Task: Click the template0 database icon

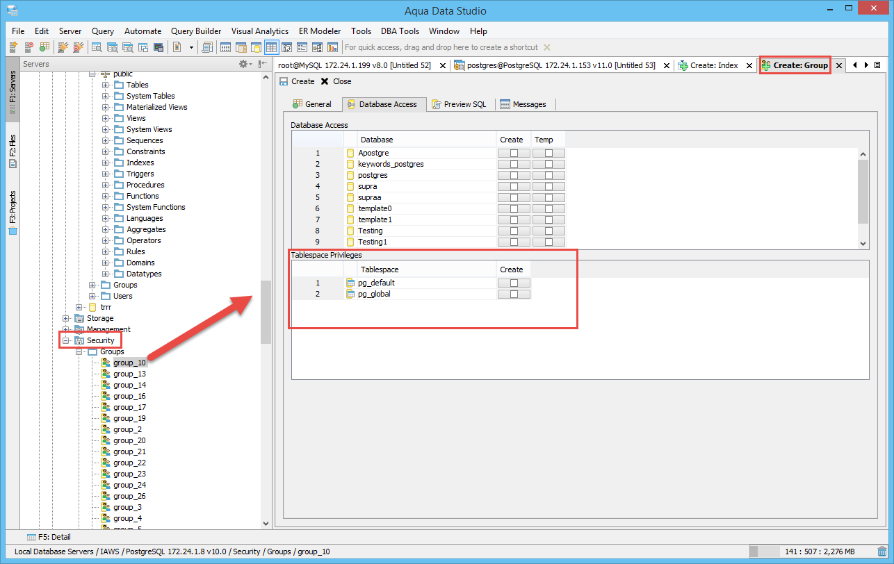Action: tap(350, 208)
